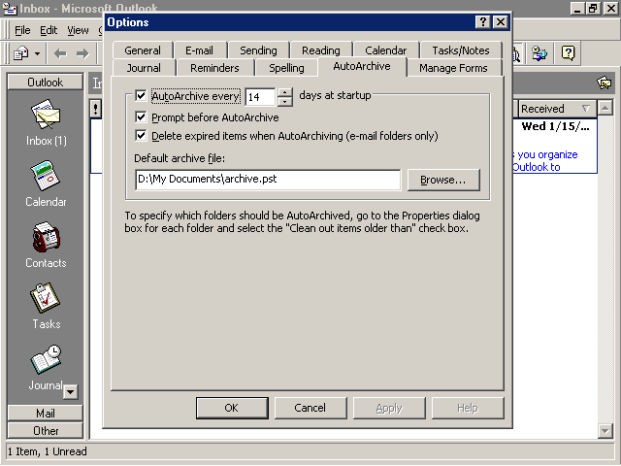Screen dimensions: 621x466
Task: Click the Default archive file path field
Action: (268, 180)
